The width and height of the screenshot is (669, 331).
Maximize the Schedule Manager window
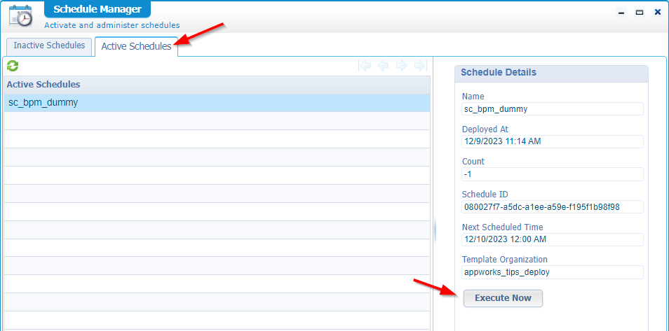639,13
